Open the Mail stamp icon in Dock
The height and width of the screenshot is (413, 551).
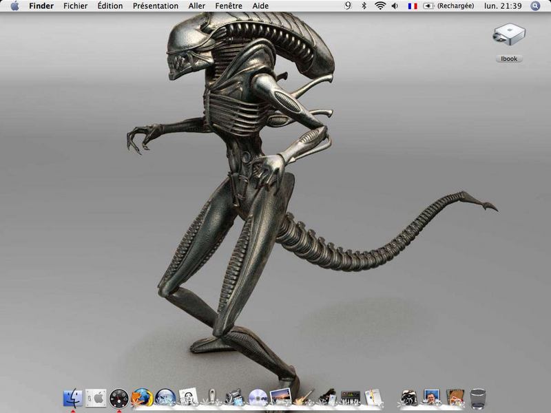(188, 398)
